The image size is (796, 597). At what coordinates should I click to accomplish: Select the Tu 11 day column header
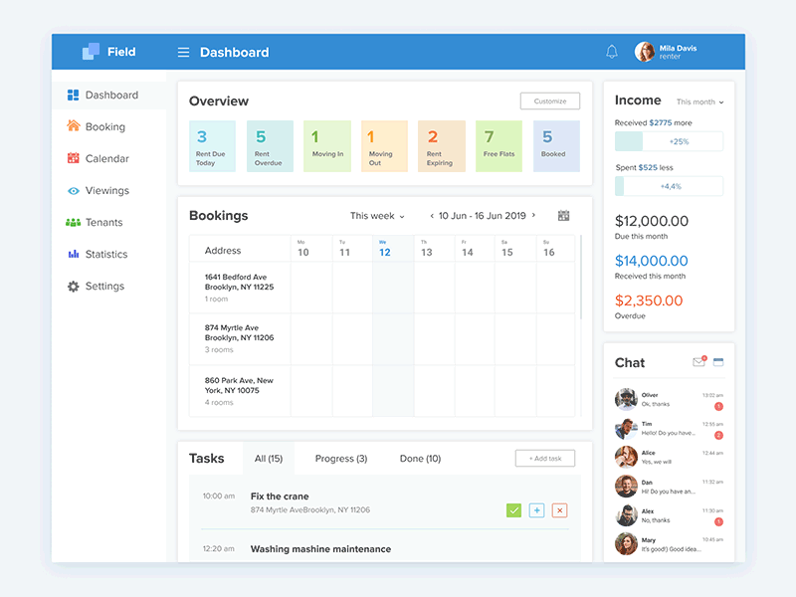click(352, 248)
